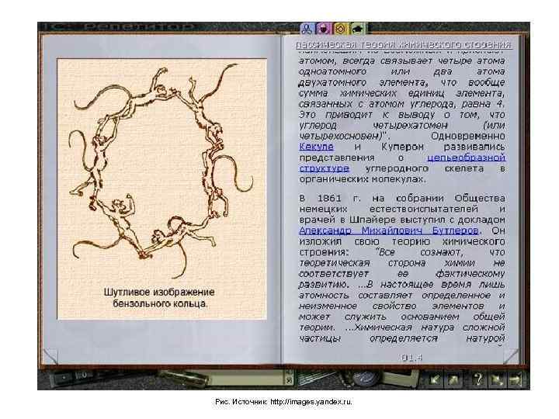Open the graduation cap icon tab
559x419 pixels.
click(358, 28)
